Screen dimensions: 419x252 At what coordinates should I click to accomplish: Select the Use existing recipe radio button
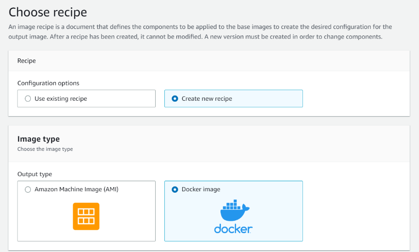click(x=28, y=98)
